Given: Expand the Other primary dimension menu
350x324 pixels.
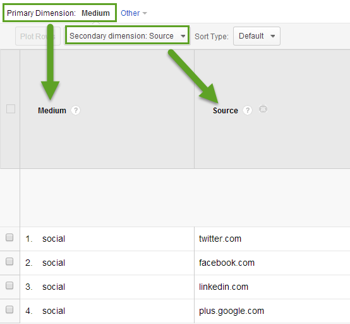Looking at the screenshot, I should pos(134,13).
